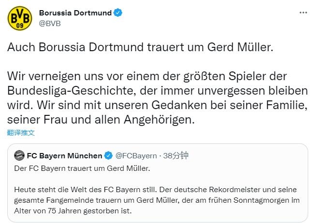Click the phrase "größten Spieler"

point(235,77)
